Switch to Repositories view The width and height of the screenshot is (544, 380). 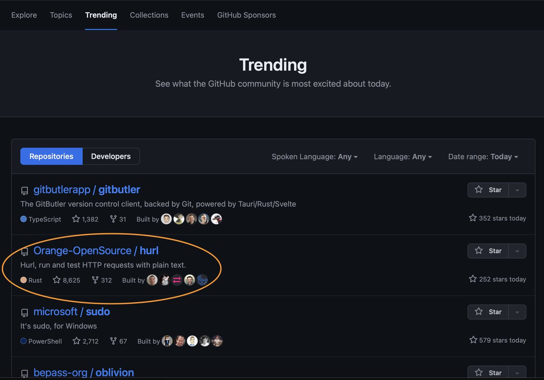(51, 156)
